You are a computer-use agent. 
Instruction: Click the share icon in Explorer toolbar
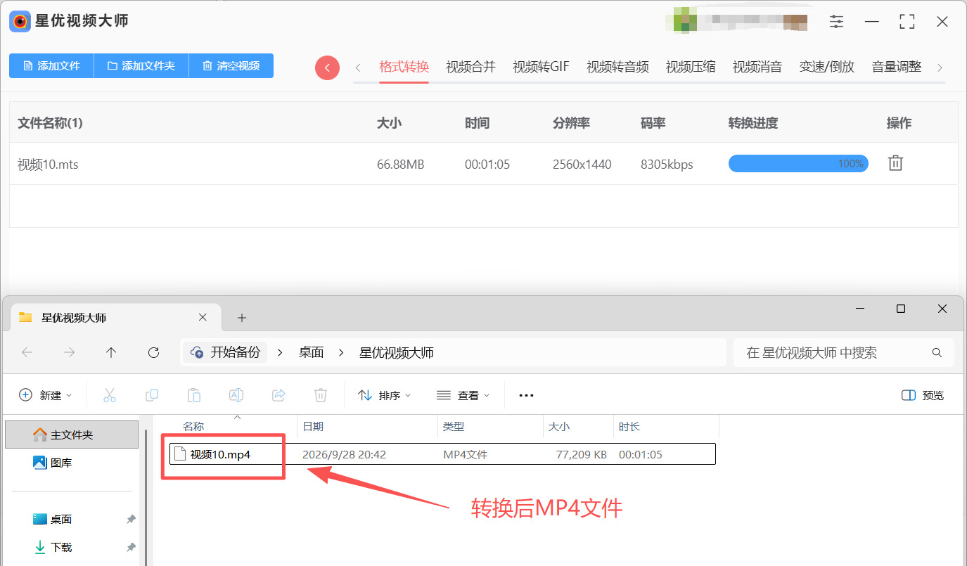[278, 396]
